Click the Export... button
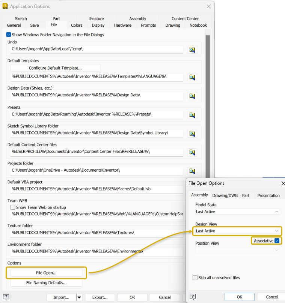Screen dimensions: 285x303 [x=100, y=297]
